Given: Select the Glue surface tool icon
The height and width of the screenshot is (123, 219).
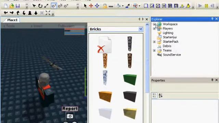Looking at the screenshot, I should 152,6.
